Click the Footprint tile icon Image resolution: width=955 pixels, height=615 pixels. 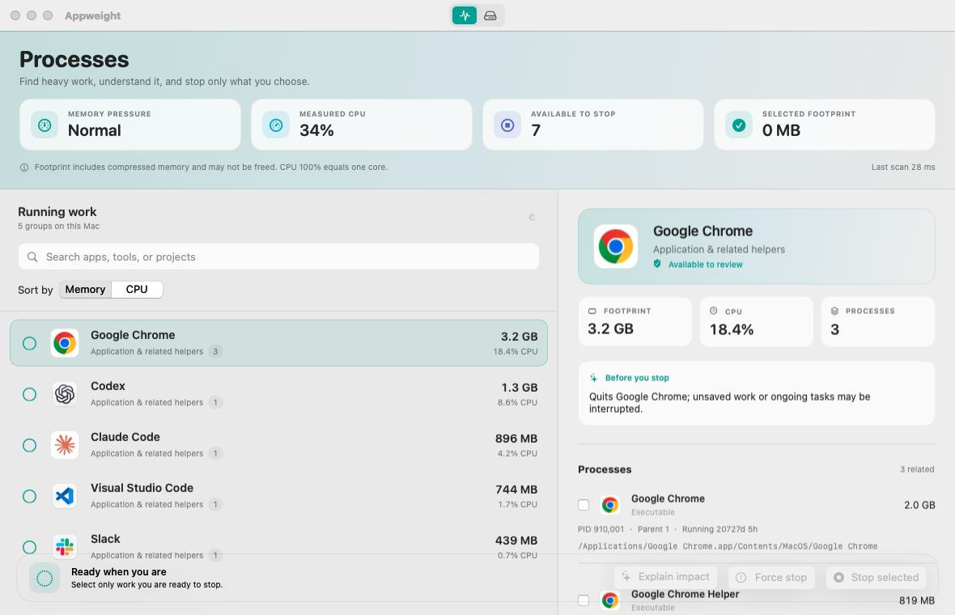tap(592, 311)
